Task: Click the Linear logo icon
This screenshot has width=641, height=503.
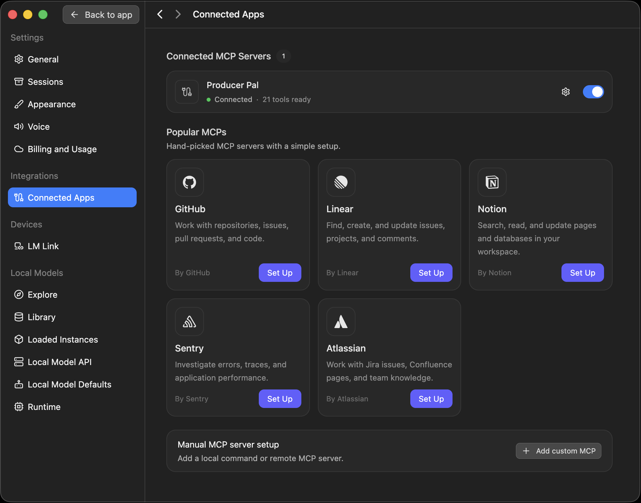Action: [341, 182]
